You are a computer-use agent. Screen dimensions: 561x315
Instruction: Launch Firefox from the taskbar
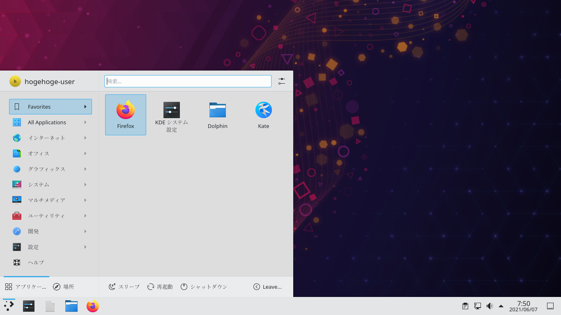93,306
